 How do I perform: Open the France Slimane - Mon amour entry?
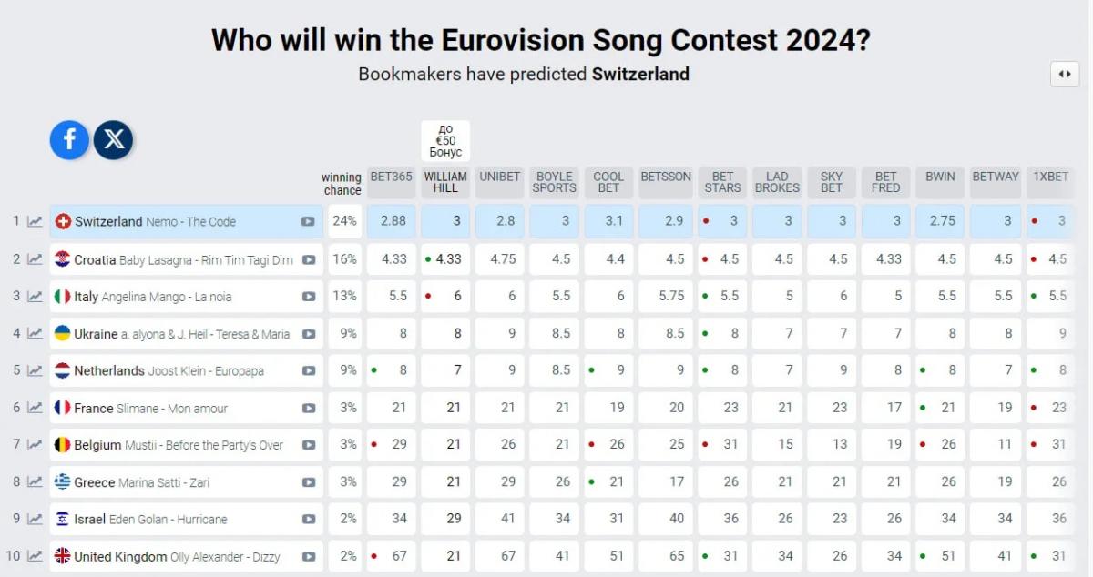(151, 409)
